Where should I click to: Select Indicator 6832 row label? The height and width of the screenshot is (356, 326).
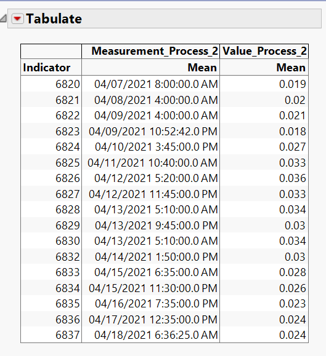[68, 257]
